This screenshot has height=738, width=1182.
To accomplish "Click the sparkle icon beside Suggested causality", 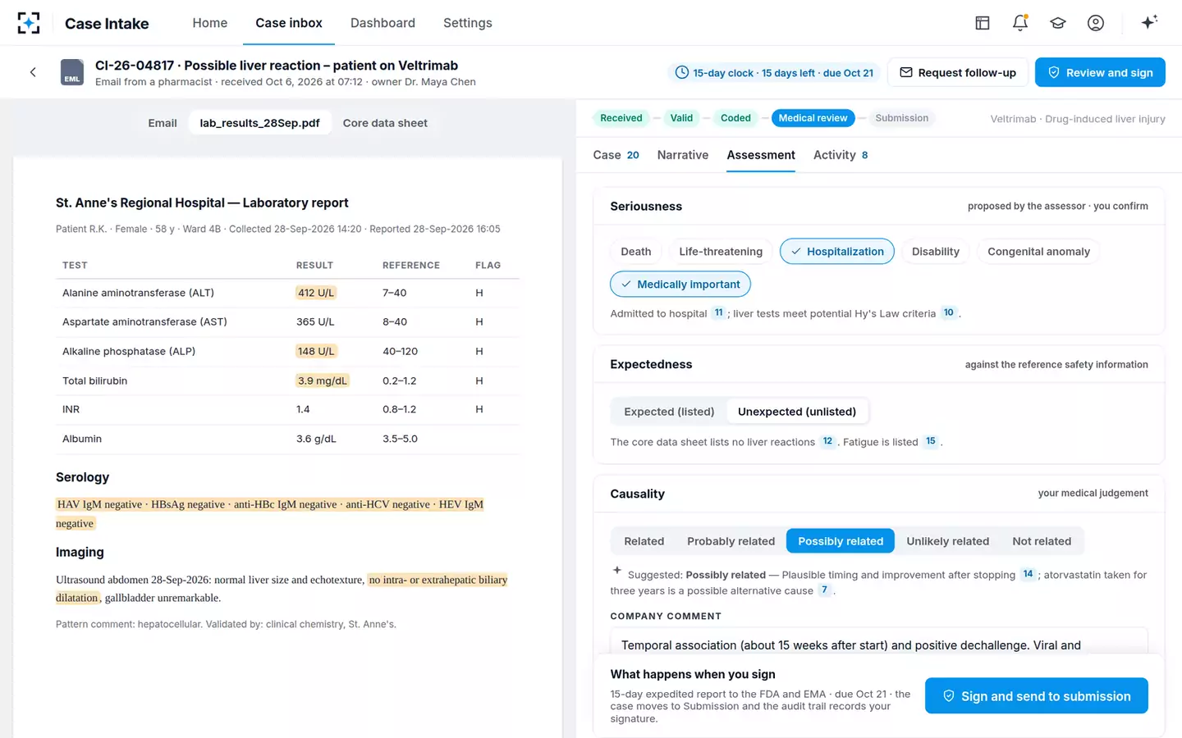I will click(x=617, y=570).
